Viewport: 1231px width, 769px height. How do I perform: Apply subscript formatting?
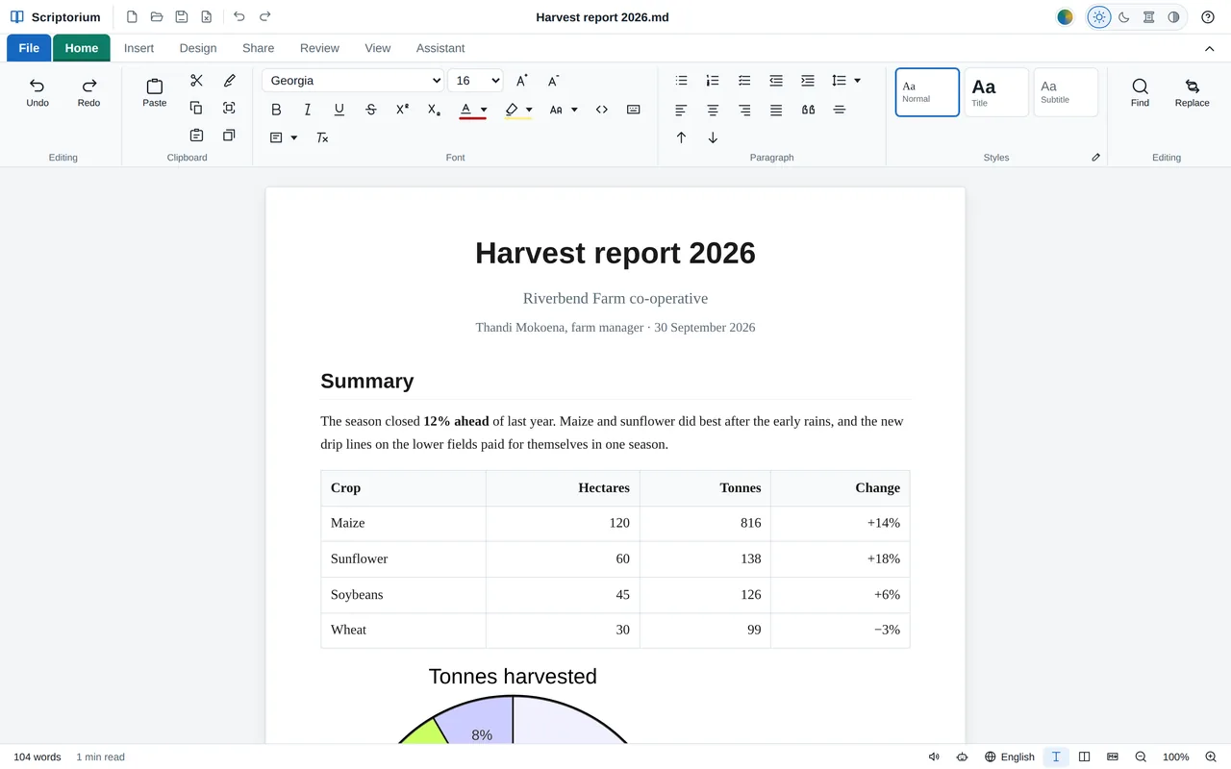pos(434,110)
